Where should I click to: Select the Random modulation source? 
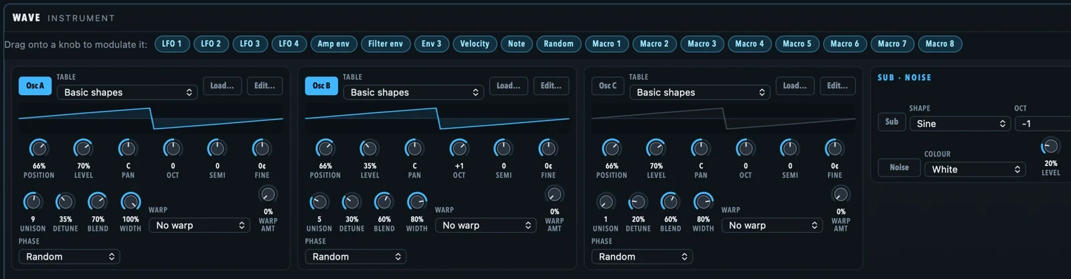[558, 43]
